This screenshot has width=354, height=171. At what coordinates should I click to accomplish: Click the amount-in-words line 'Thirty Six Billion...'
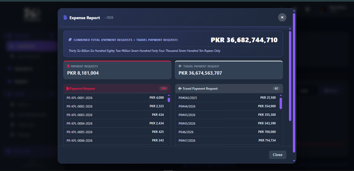pos(144,51)
